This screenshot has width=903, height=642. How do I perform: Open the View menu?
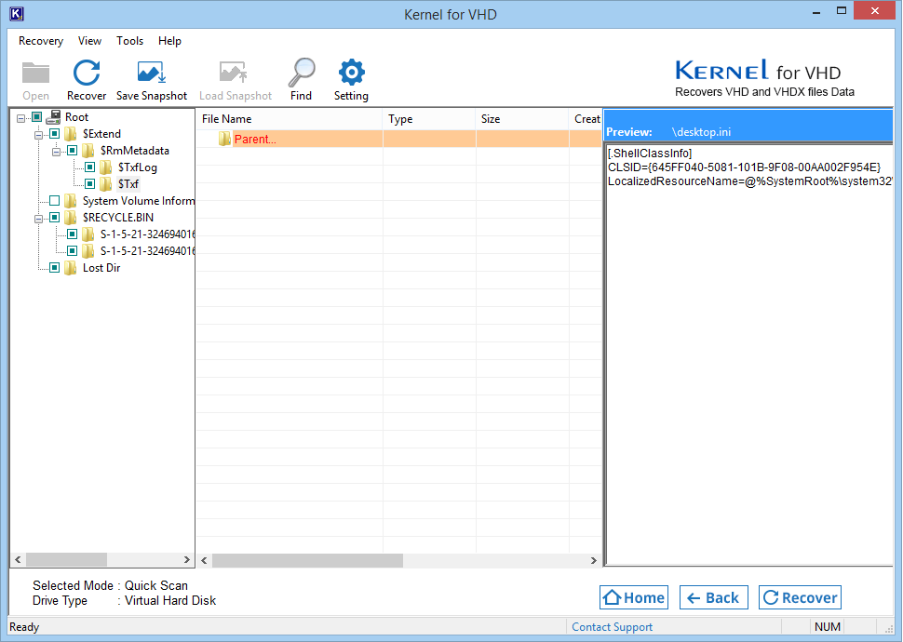[90, 41]
